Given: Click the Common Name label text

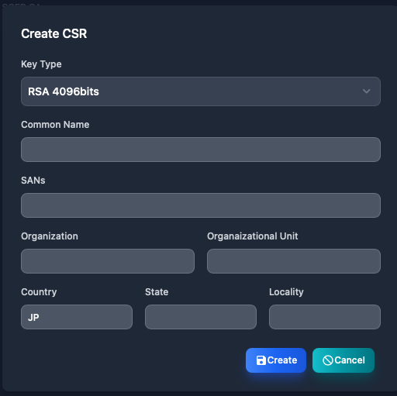Looking at the screenshot, I should coord(55,125).
